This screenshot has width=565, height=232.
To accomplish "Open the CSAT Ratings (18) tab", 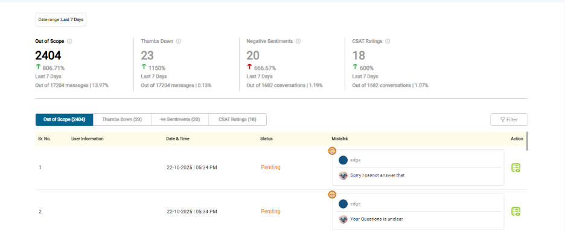I will pyautogui.click(x=237, y=120).
